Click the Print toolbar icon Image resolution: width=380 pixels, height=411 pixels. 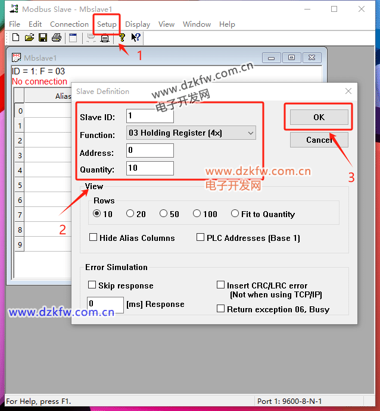click(57, 38)
